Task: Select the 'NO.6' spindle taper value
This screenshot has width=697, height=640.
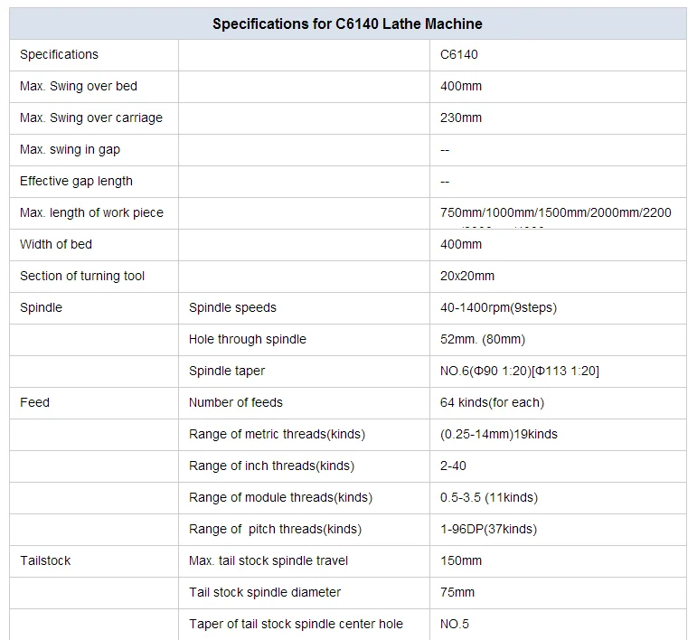Action: coord(520,371)
